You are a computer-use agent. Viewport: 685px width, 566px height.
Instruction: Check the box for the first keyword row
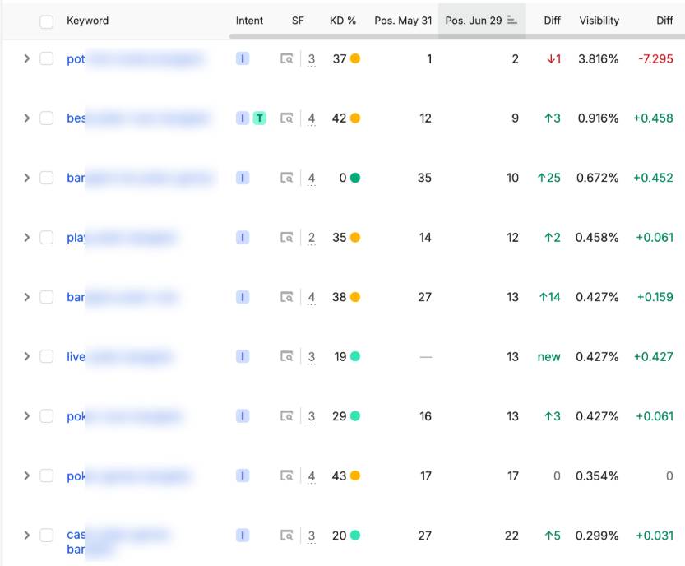tap(46, 58)
